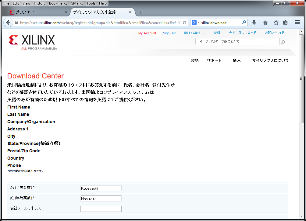Open the 購入 navigation menu

point(237,60)
